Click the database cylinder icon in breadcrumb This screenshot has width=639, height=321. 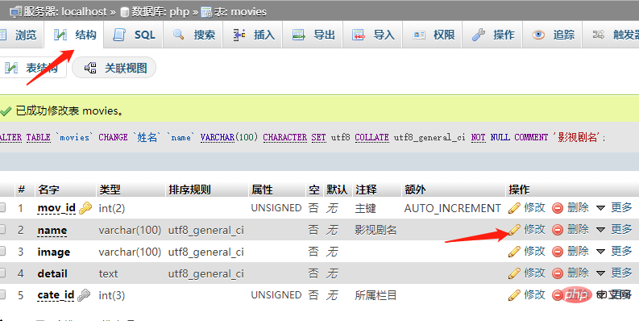[x=125, y=13]
